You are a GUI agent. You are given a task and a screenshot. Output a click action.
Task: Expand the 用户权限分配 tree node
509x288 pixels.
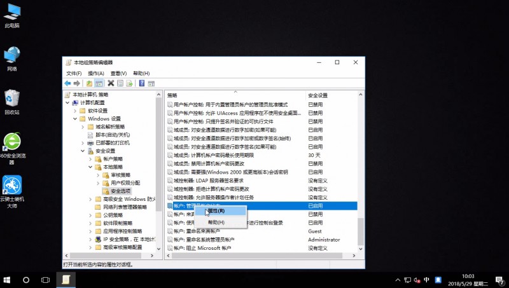tap(98, 183)
